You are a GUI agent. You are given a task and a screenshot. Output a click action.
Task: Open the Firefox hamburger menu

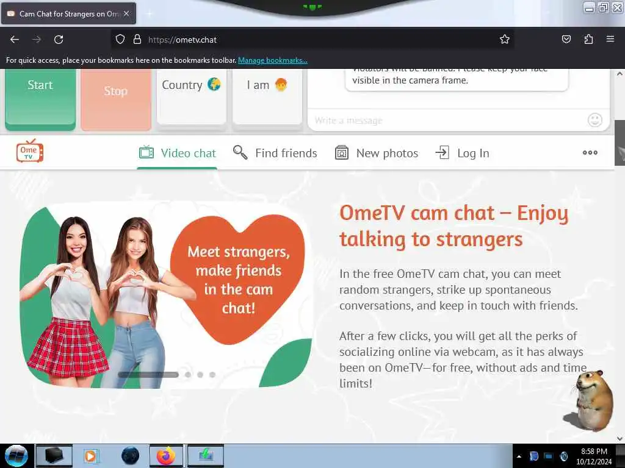tap(610, 39)
